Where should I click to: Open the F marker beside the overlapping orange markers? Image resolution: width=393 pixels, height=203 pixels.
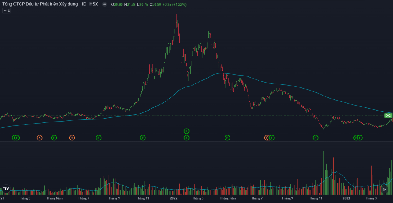[x=272, y=137]
